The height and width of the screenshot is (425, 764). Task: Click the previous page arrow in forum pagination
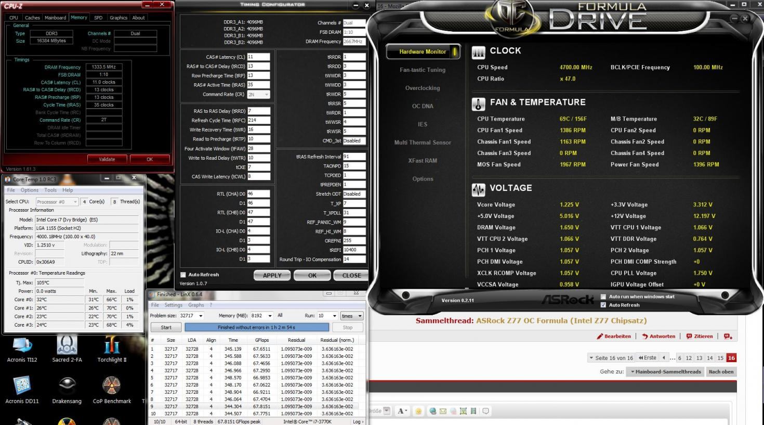point(664,358)
